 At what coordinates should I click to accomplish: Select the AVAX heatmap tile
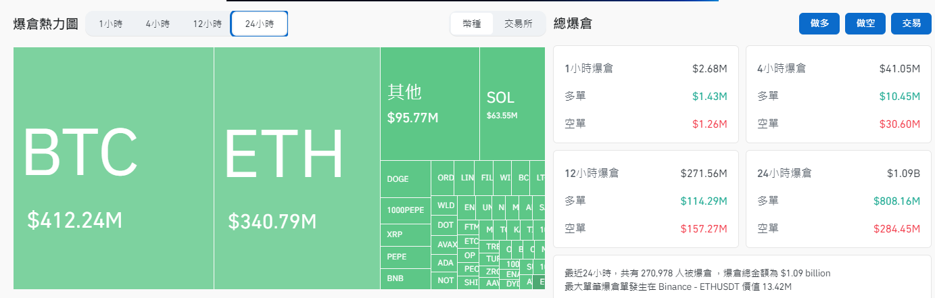445,244
